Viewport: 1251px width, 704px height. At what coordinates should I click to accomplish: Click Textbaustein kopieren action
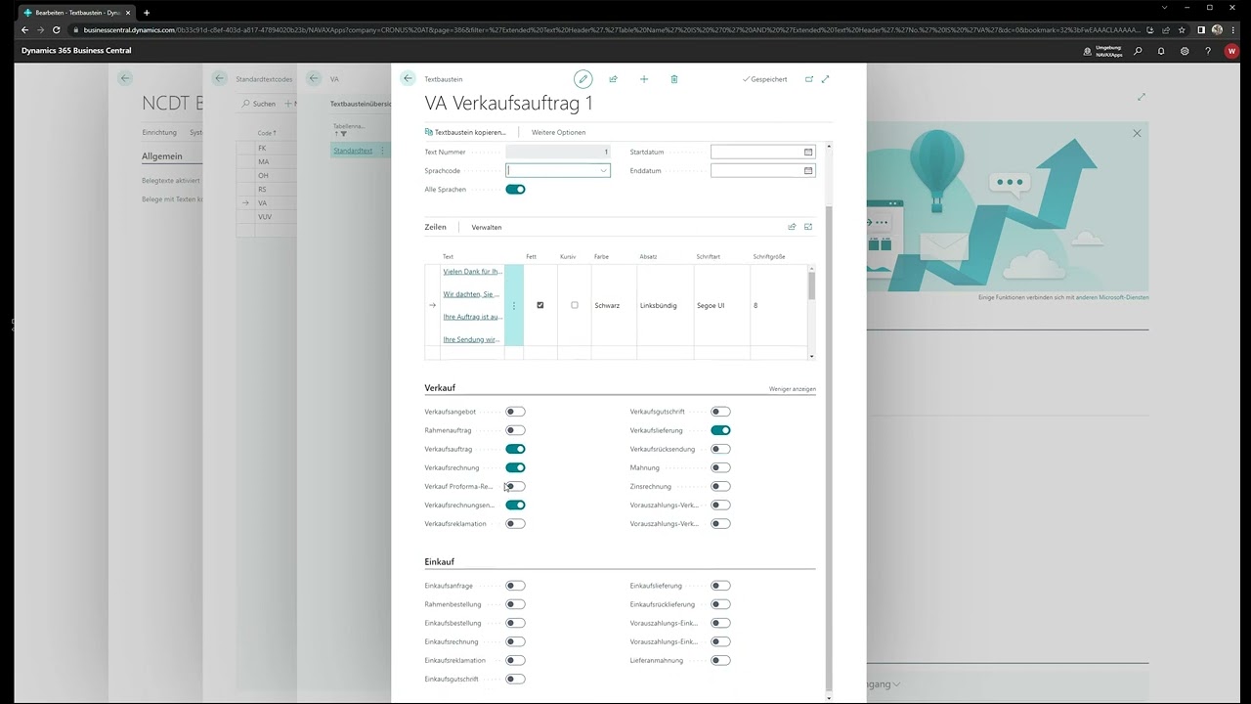[x=466, y=132]
